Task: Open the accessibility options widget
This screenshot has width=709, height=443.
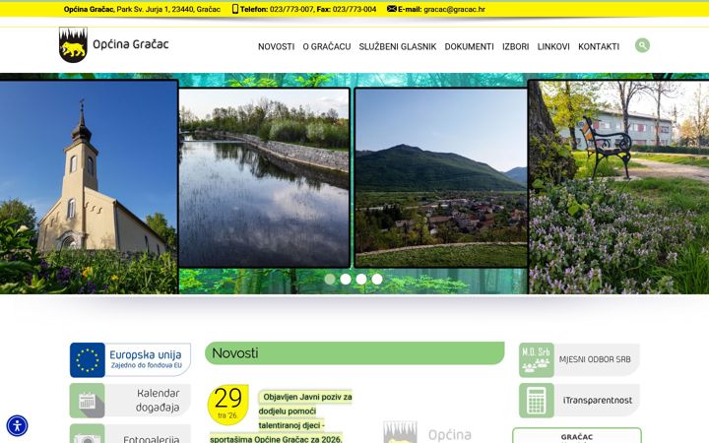Action: click(17, 426)
